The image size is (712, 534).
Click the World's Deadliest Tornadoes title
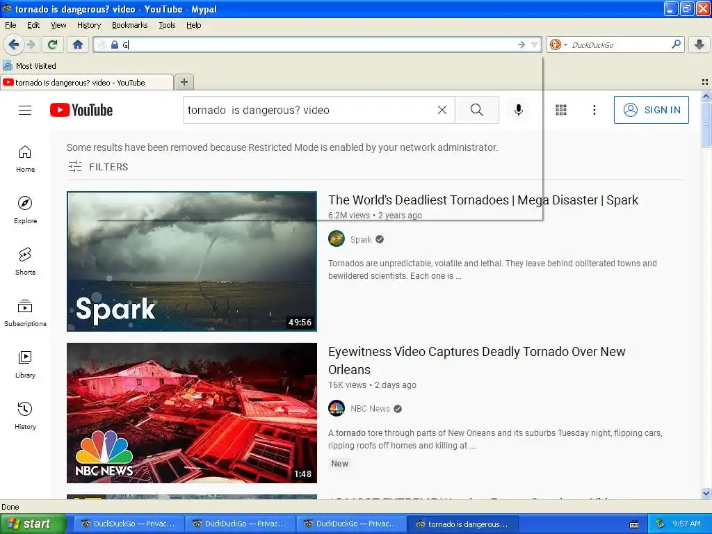(x=483, y=200)
